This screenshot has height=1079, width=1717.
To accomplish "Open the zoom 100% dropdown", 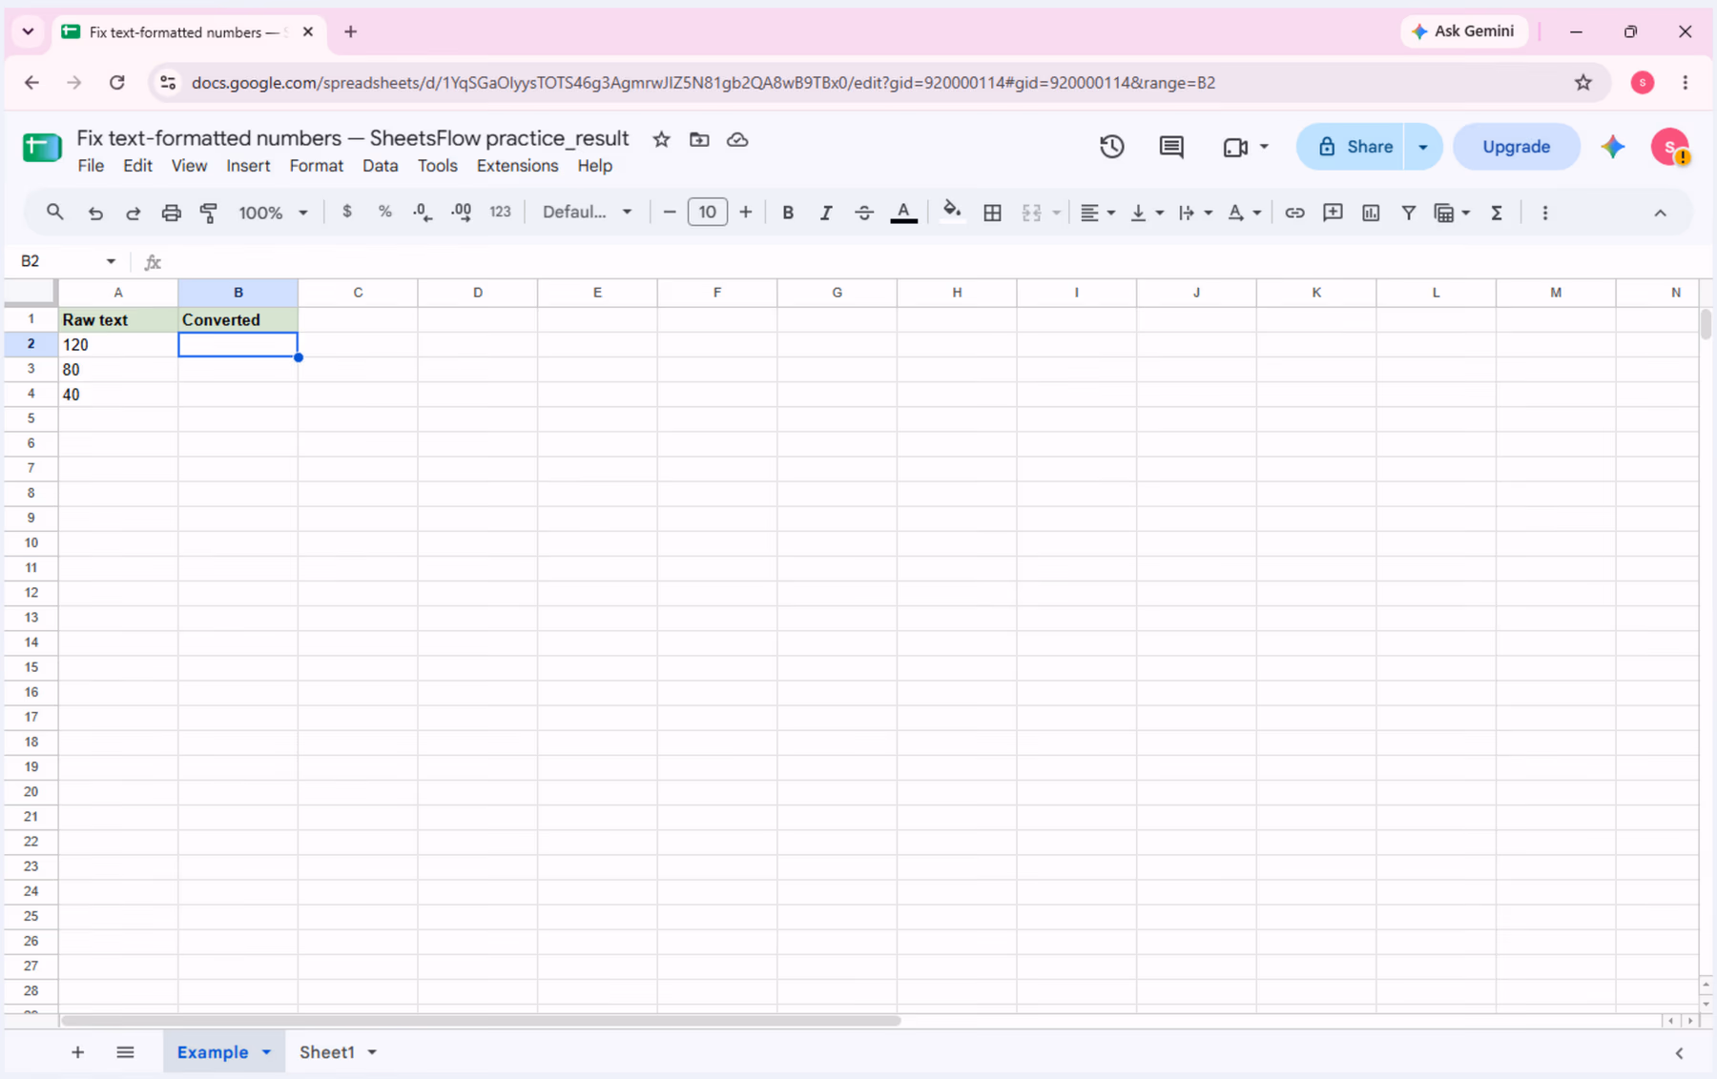I will (x=273, y=213).
